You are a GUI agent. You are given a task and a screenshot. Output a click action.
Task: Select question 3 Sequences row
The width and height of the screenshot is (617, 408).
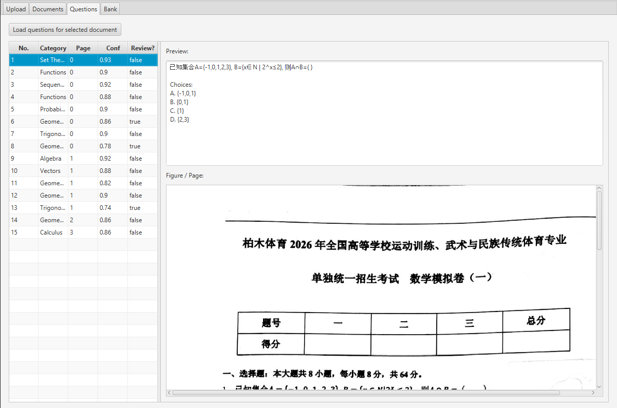click(83, 85)
